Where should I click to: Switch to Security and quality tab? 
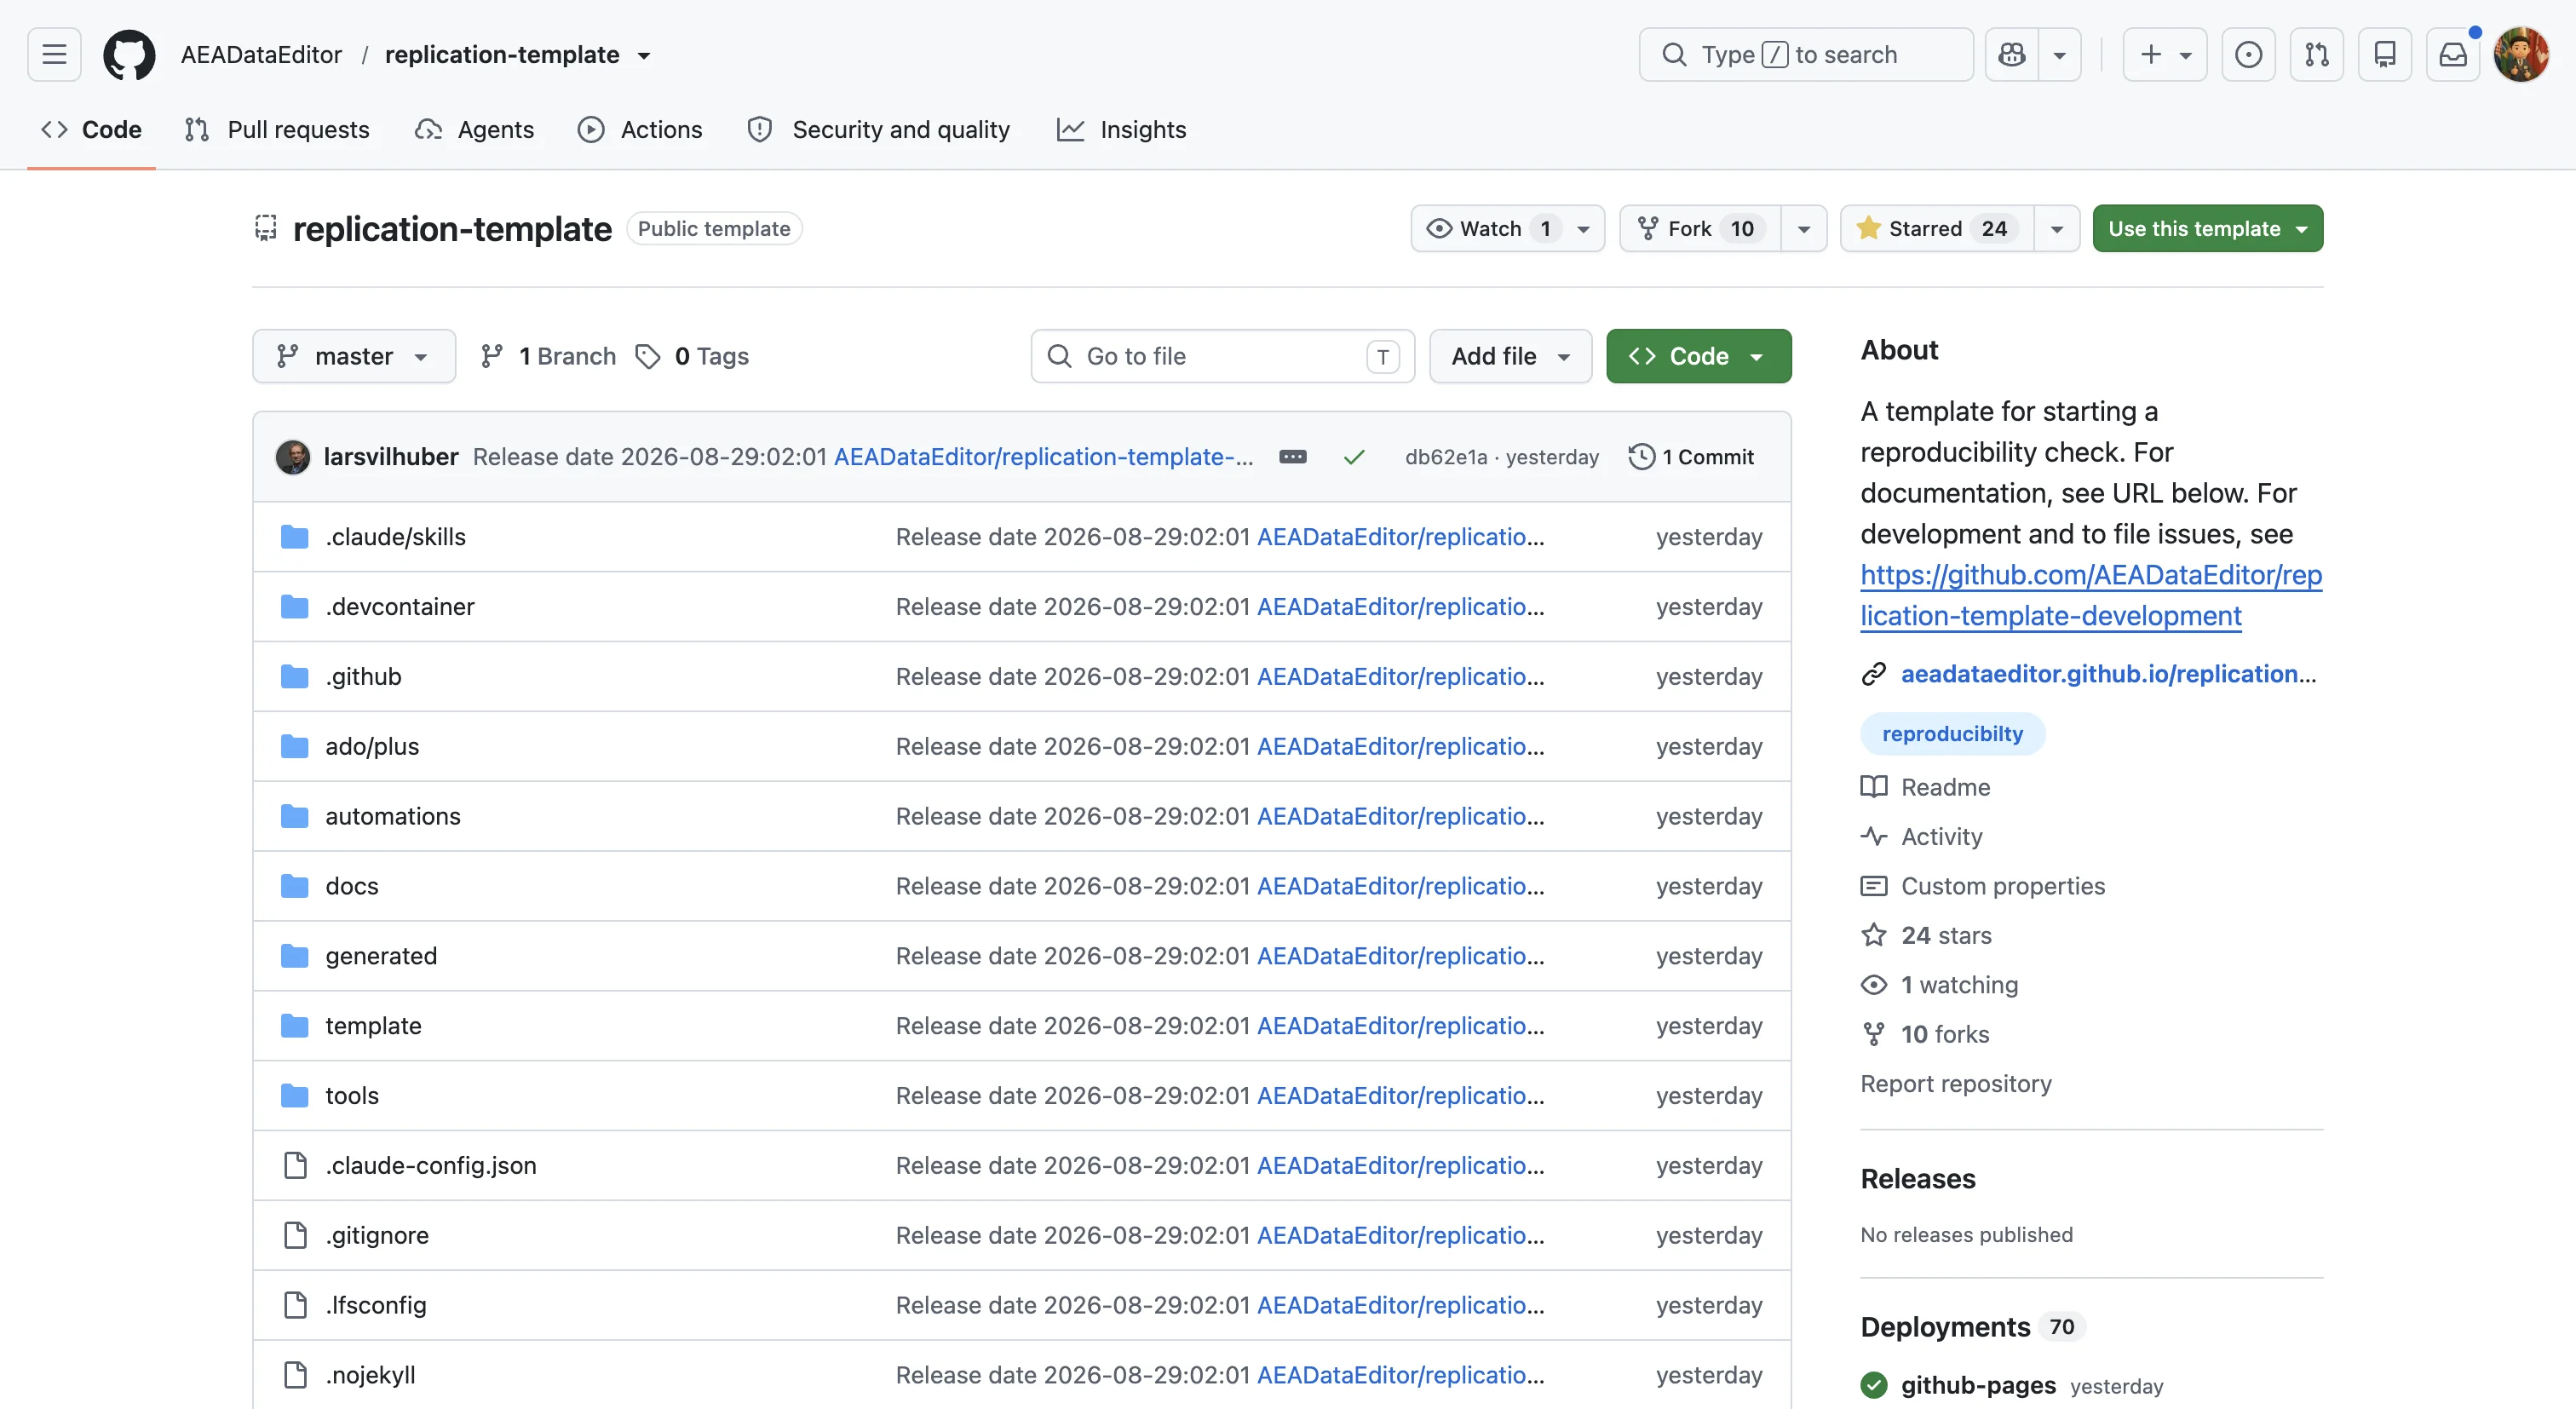879,130
